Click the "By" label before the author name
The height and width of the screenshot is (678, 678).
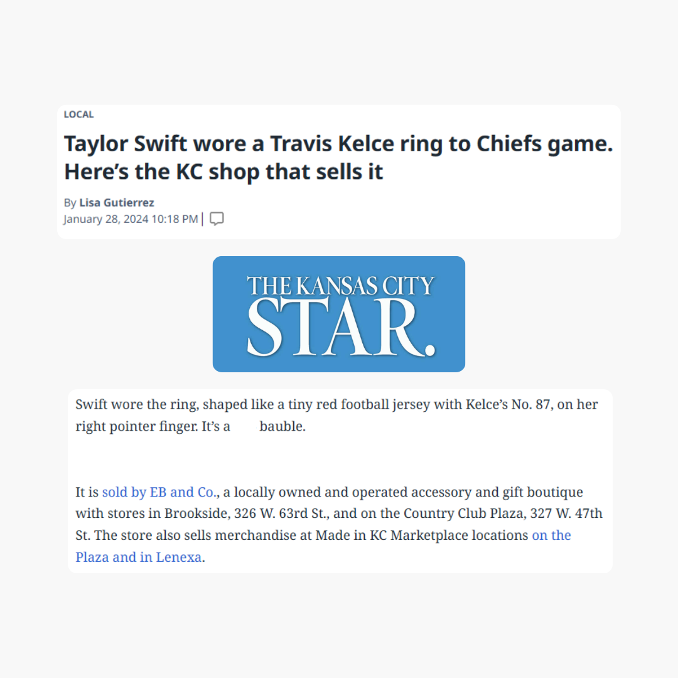click(70, 203)
